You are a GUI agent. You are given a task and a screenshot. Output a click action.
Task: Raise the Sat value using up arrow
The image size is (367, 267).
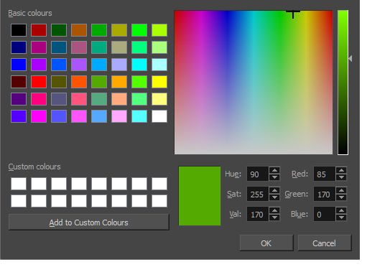(274, 191)
